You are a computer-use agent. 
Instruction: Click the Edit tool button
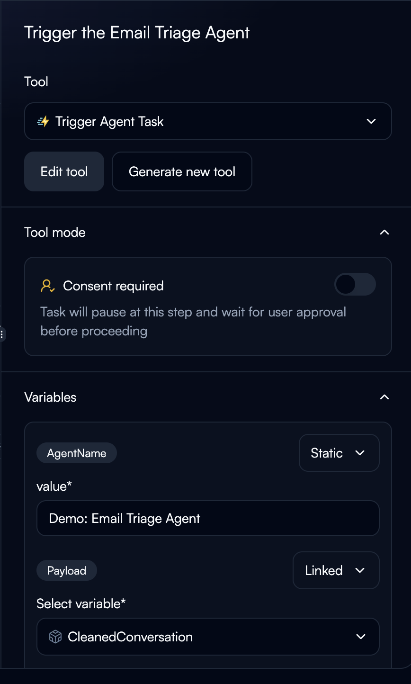tap(64, 171)
